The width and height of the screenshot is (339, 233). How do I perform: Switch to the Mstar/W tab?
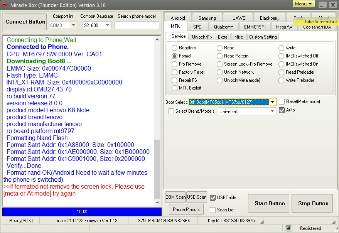pyautogui.click(x=284, y=27)
